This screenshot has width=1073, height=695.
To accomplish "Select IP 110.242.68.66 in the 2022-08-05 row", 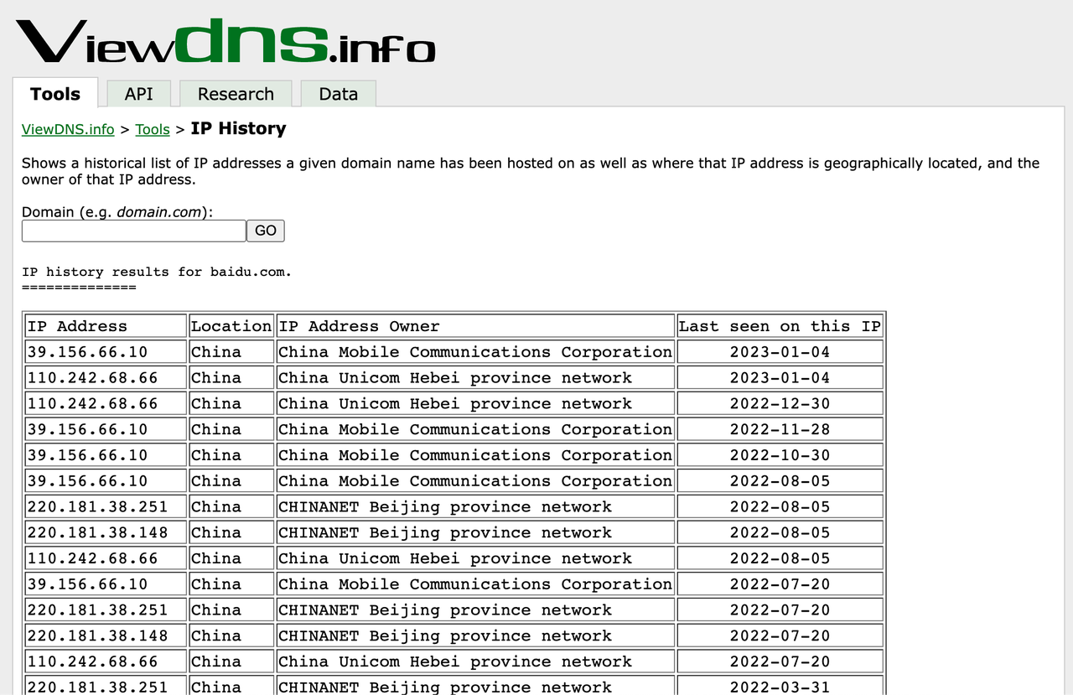I will coord(106,558).
